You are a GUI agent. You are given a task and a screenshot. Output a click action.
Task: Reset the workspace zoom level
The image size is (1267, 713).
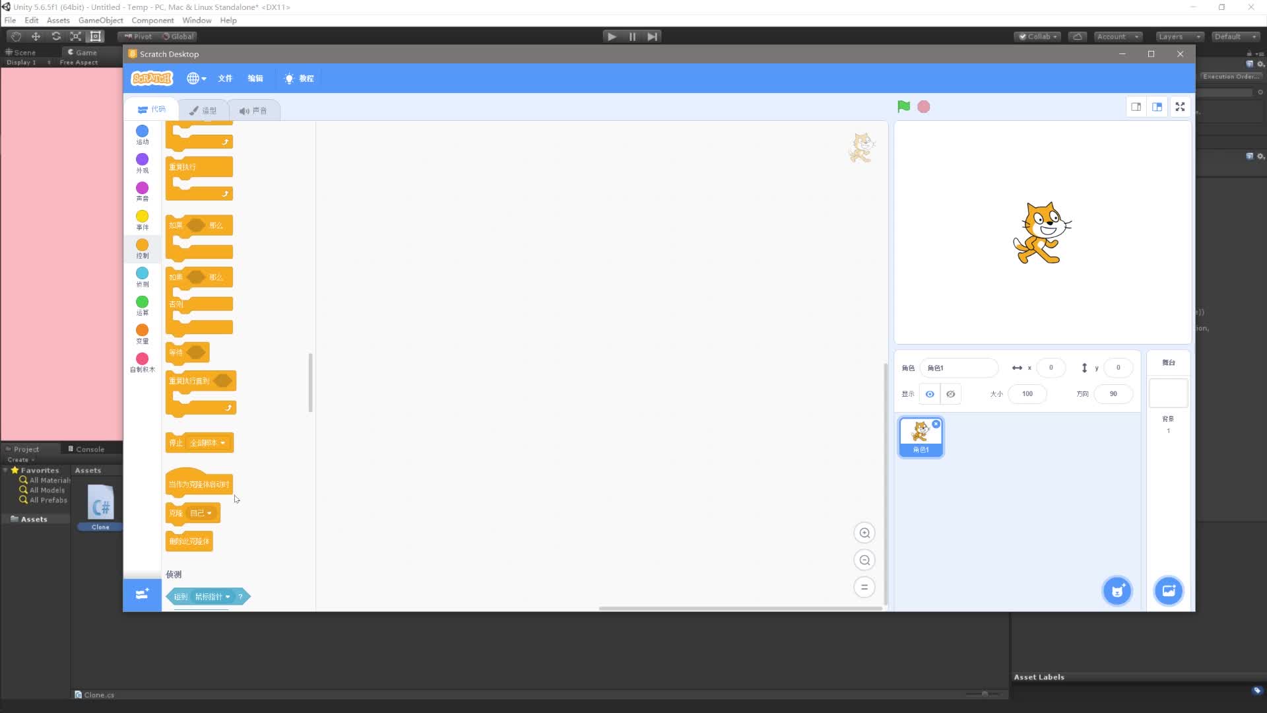(864, 587)
